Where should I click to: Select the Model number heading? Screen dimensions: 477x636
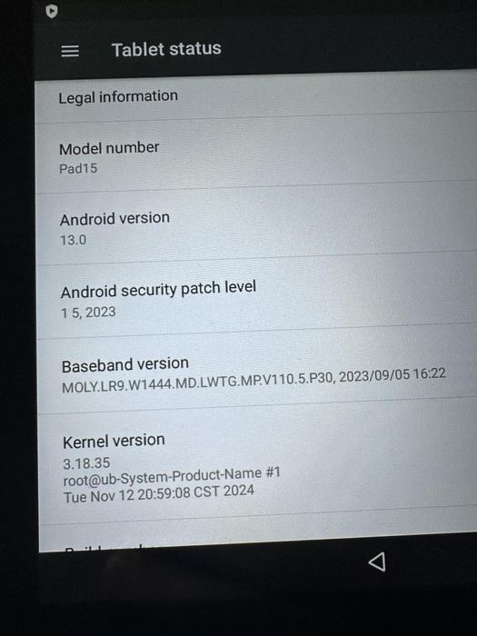point(109,147)
